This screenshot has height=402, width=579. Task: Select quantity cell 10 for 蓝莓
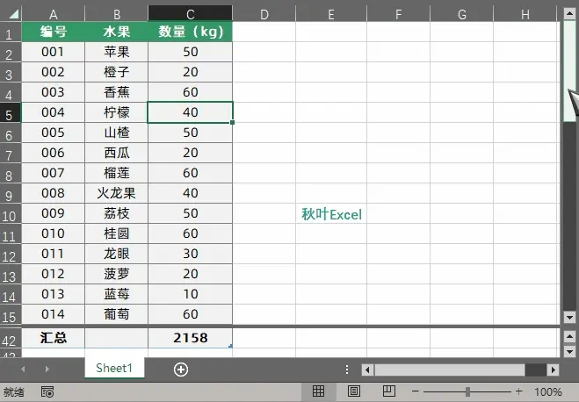[190, 294]
